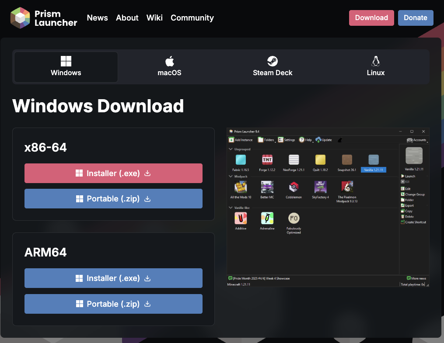The image size is (444, 343).
Task: Open the About page
Action: 127,18
